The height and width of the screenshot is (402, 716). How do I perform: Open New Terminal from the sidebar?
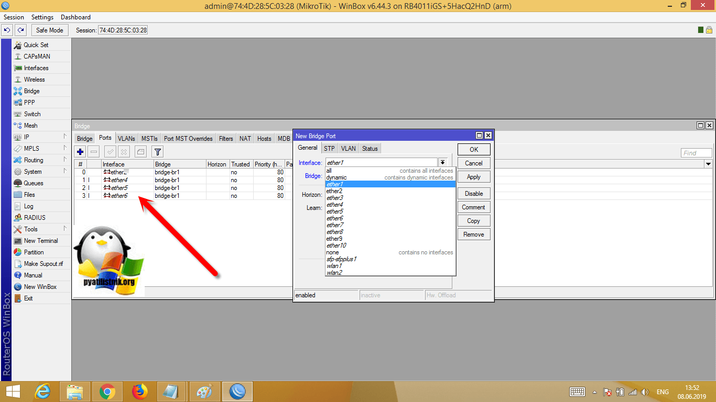click(40, 241)
